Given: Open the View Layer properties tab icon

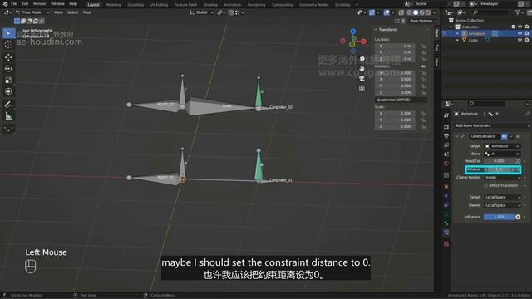Looking at the screenshot, I should (446, 145).
